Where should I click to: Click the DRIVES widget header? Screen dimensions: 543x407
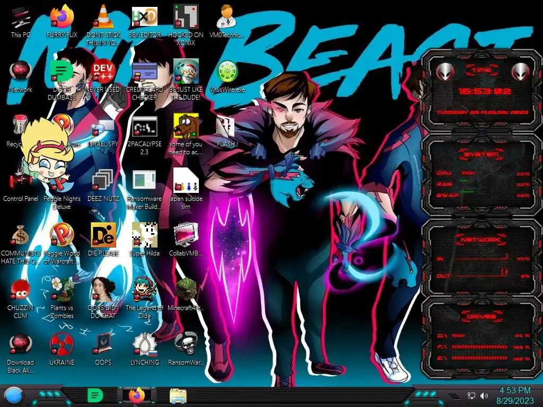click(481, 316)
